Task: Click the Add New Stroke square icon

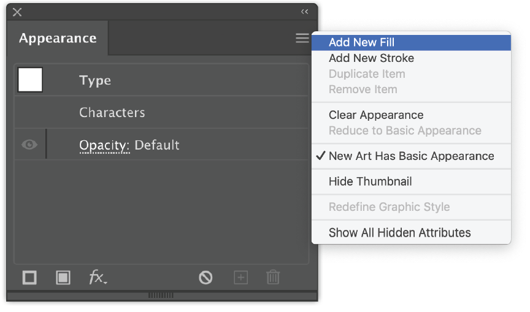Action: [x=29, y=278]
